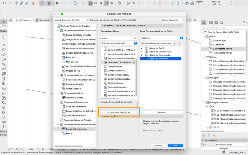Open Gestores toolbar dropdown
The image size is (248, 155).
tap(162, 38)
